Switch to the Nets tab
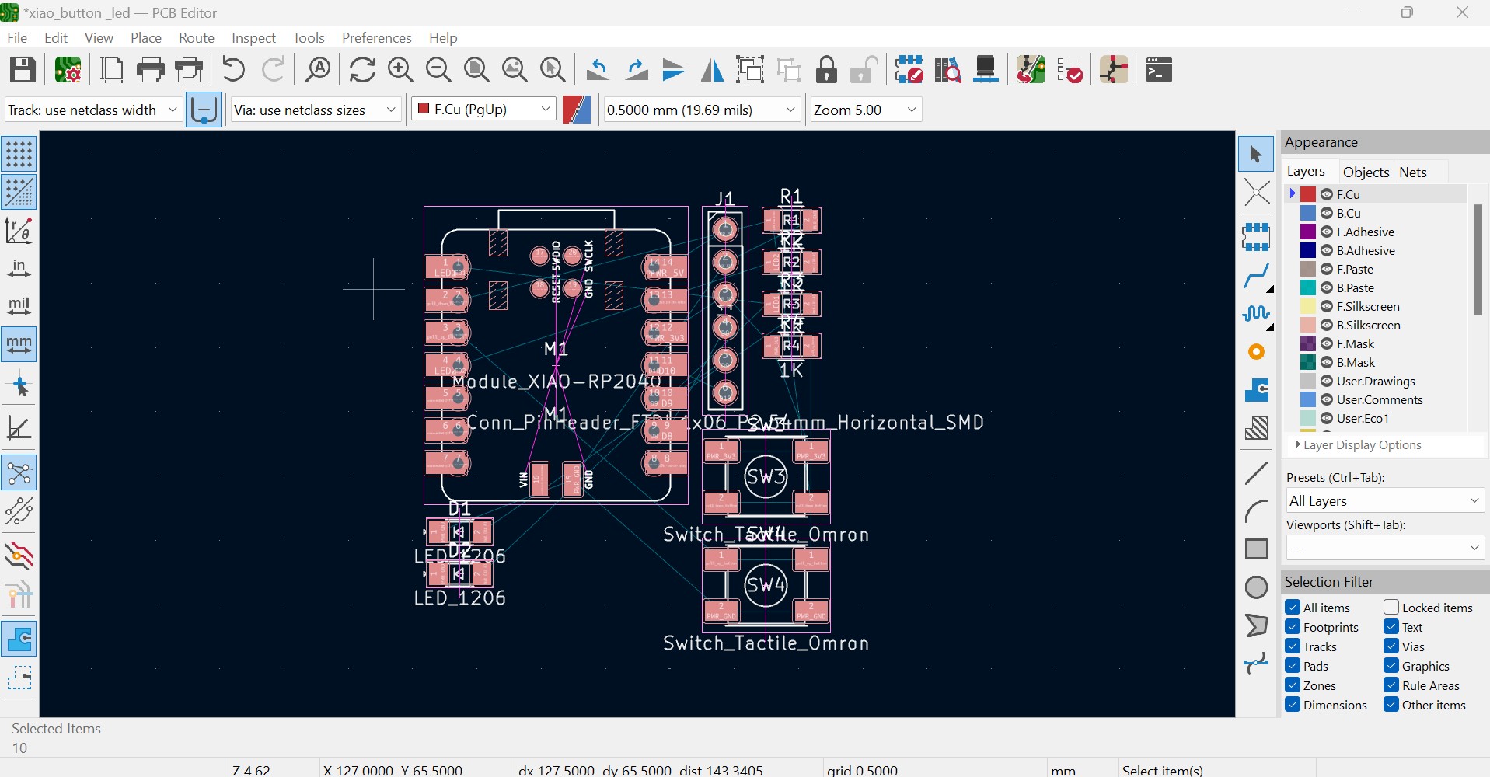The image size is (1490, 777). click(1413, 172)
